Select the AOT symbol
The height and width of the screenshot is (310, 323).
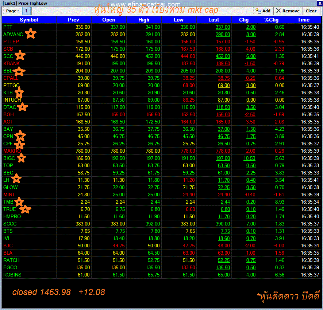click(8, 122)
